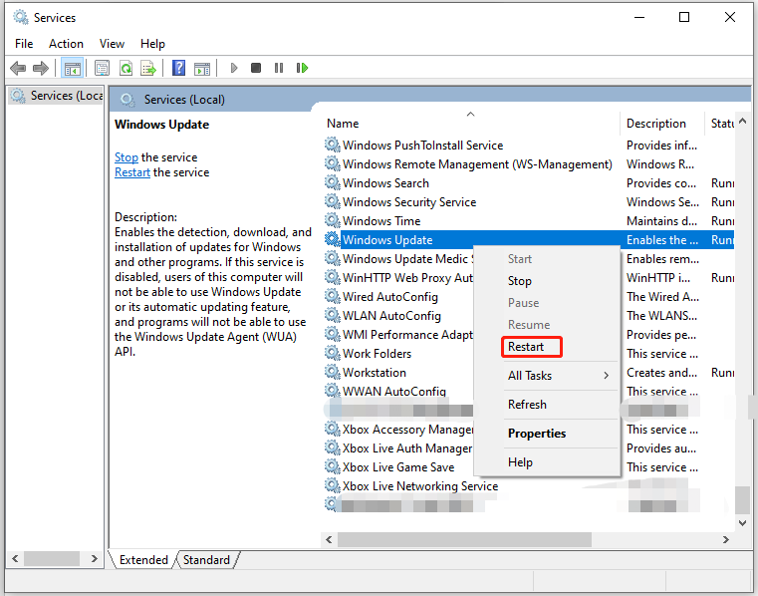758x596 pixels.
Task: Open the Help menu in menu bar
Action: point(152,44)
